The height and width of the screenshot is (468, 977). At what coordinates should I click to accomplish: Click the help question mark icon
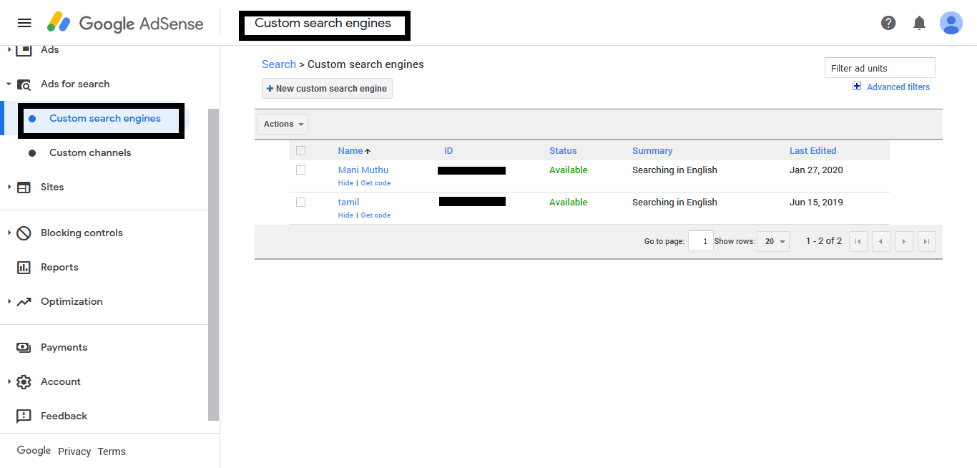click(888, 23)
